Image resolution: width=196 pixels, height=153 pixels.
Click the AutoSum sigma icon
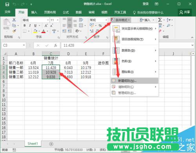click(x=160, y=20)
